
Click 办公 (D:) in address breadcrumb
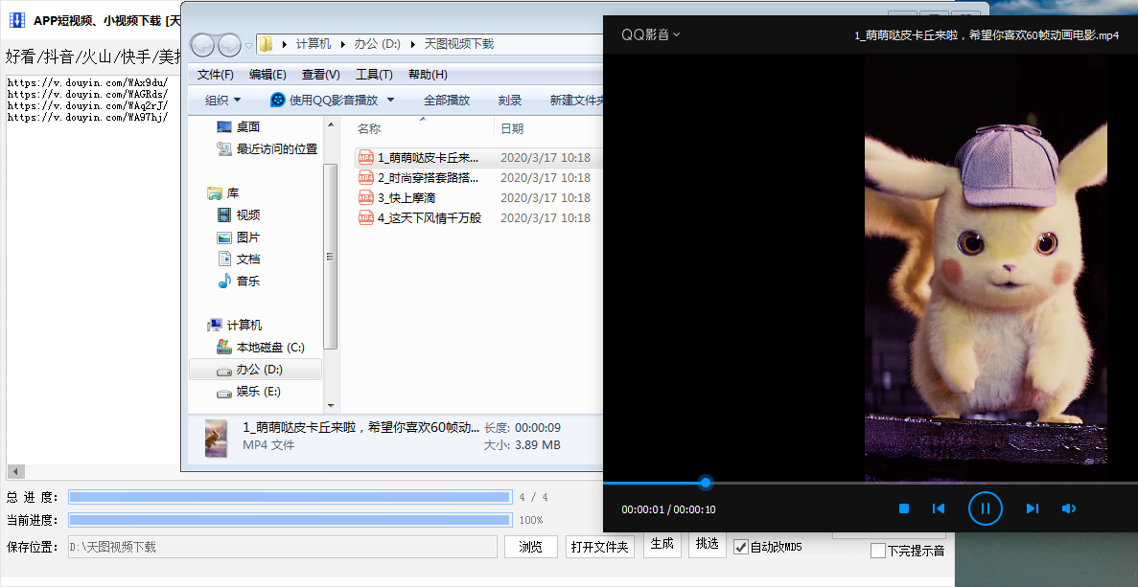pos(377,44)
